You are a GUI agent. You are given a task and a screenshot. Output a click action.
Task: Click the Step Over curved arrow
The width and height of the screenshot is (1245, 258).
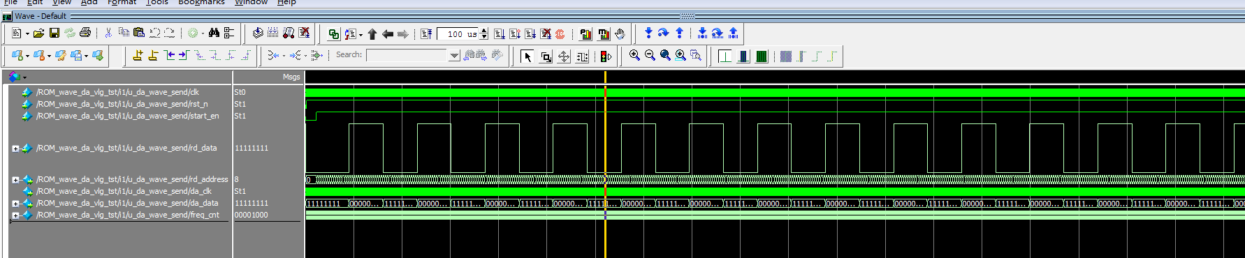tap(664, 33)
